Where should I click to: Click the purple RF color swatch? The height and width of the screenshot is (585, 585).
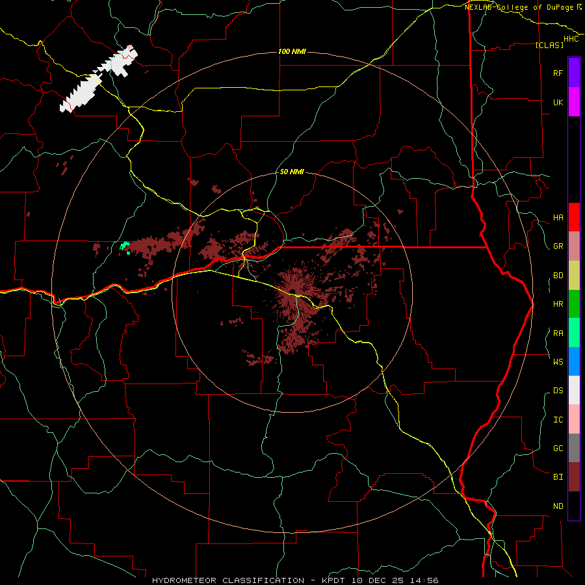[574, 72]
